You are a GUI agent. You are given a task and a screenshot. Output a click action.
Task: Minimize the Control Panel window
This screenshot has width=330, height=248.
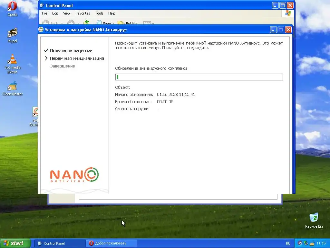coord(275,5)
